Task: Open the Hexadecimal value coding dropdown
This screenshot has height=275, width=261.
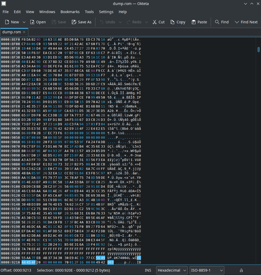Action: 172,270
